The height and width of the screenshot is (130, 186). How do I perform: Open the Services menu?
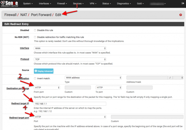[78, 4]
